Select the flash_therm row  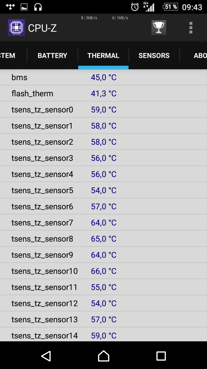click(103, 94)
